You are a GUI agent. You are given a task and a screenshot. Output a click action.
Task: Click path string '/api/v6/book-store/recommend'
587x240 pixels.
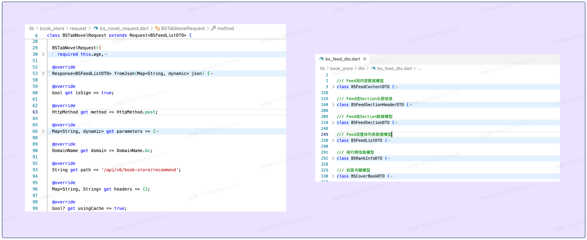[140, 170]
